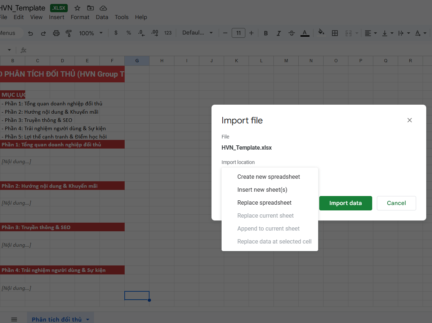This screenshot has width=432, height=323.
Task: Decrease font size with minus icon
Action: pyautogui.click(x=225, y=33)
